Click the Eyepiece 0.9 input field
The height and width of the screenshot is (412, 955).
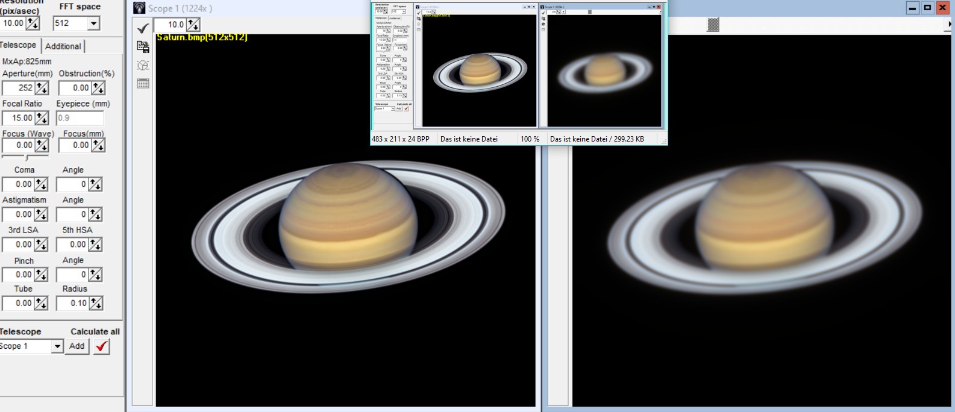80,118
